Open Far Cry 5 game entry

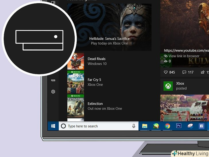coord(94,82)
